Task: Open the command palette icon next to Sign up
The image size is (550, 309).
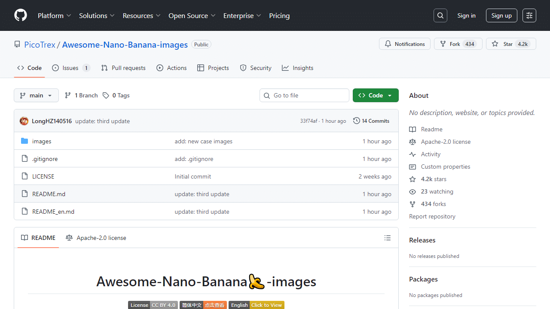Action: [529, 15]
